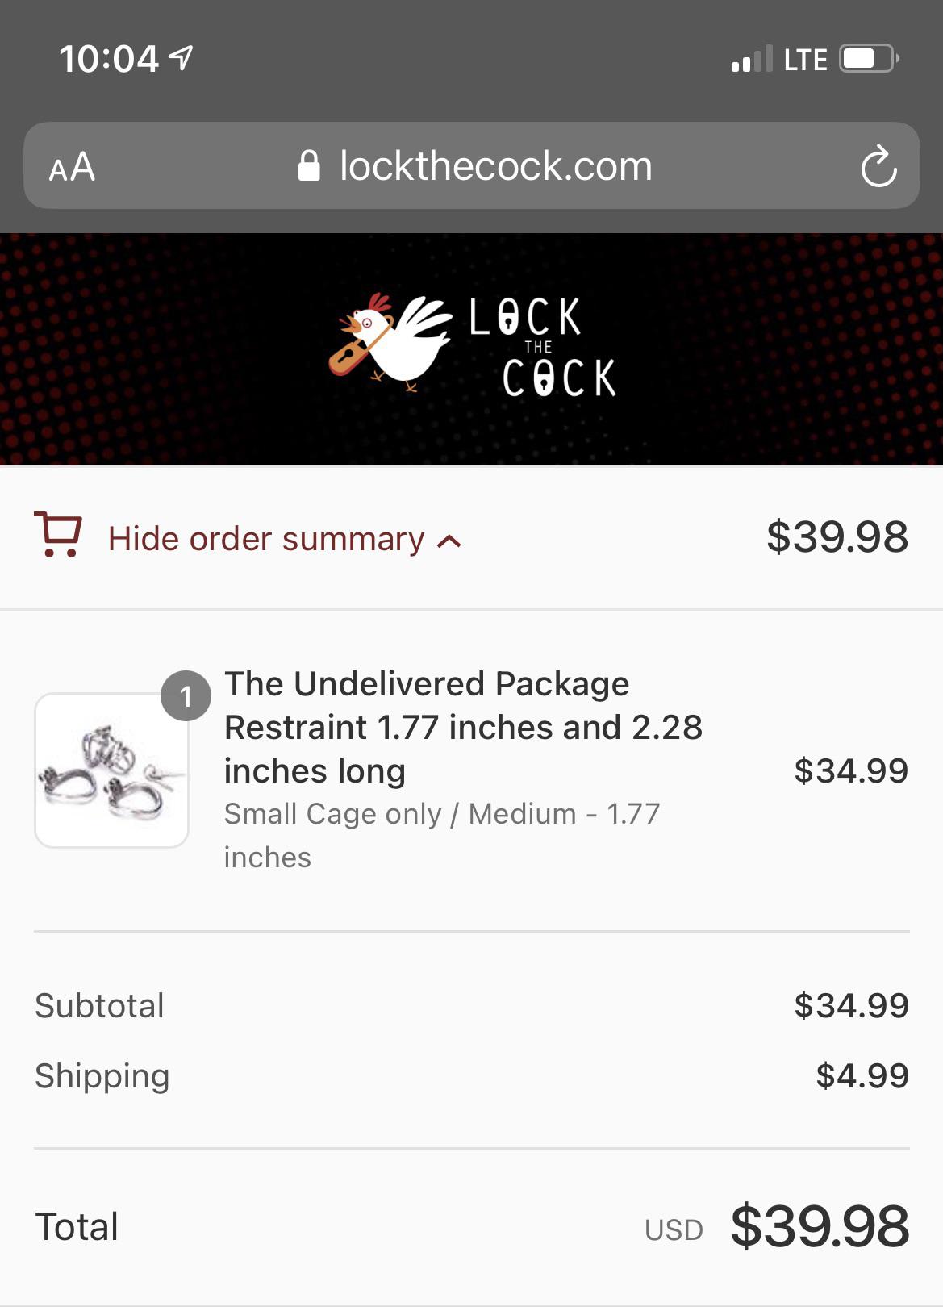The width and height of the screenshot is (943, 1315).
Task: Click the "Hide order summary" link
Action: pyautogui.click(x=266, y=539)
